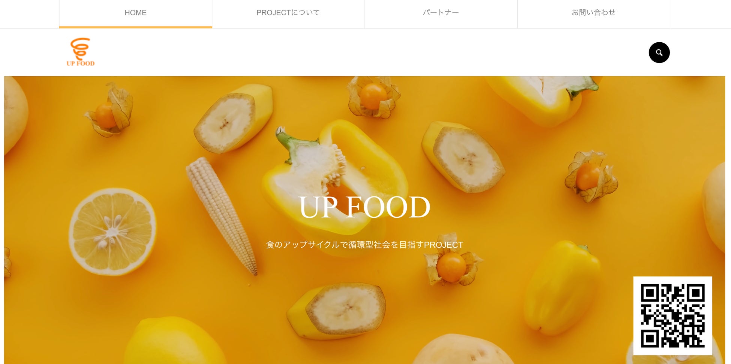The image size is (731, 364).
Task: Click the banana slice at bottom center
Action: click(337, 311)
